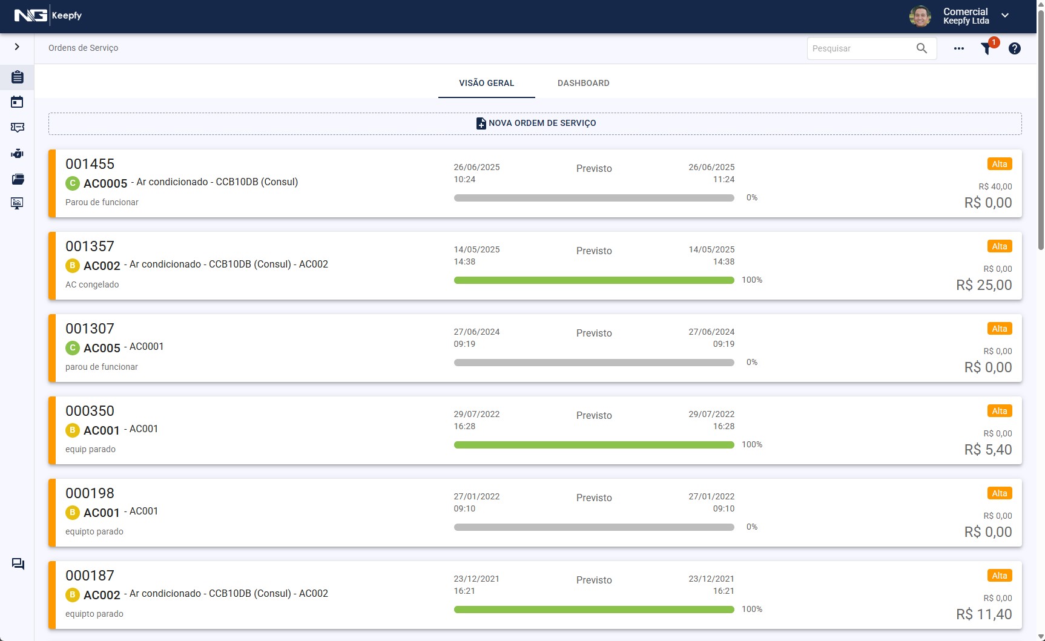Switch to the Dashboard tab
The image size is (1045, 641).
pyautogui.click(x=583, y=83)
